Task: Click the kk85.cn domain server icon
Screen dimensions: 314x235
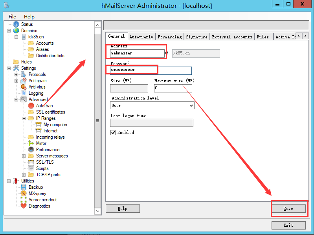Action: [24, 37]
